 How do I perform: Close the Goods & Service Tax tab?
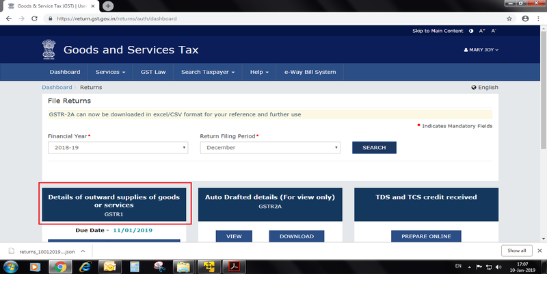(93, 6)
